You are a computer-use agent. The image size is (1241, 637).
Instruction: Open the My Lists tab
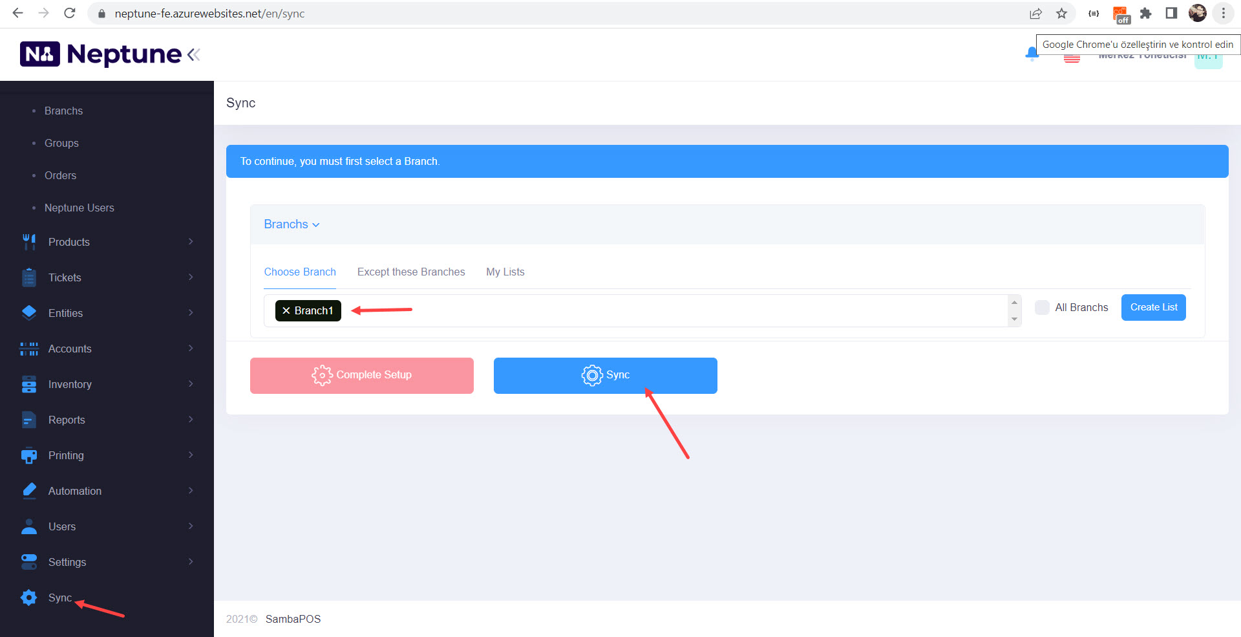(x=505, y=272)
